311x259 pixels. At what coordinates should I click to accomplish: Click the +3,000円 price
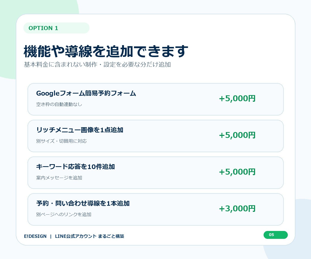point(237,209)
